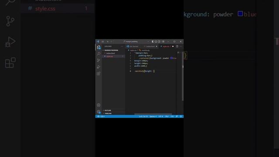Open the Customize Layout icon
The height and width of the screenshot is (157, 279).
[x=163, y=41]
